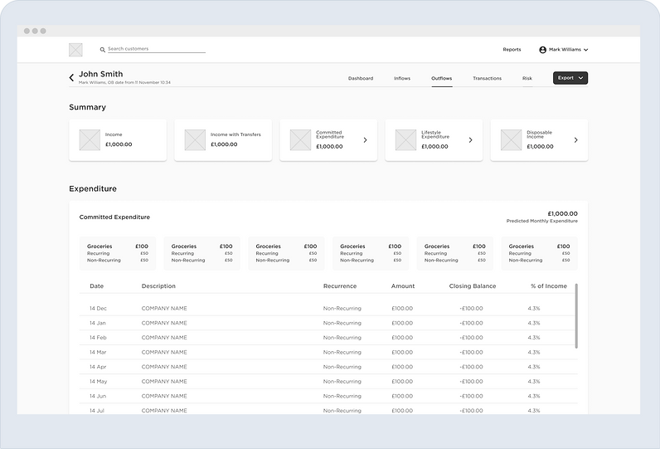Select the 14 Jun transaction row date
Image resolution: width=660 pixels, height=449 pixels.
[x=98, y=396]
